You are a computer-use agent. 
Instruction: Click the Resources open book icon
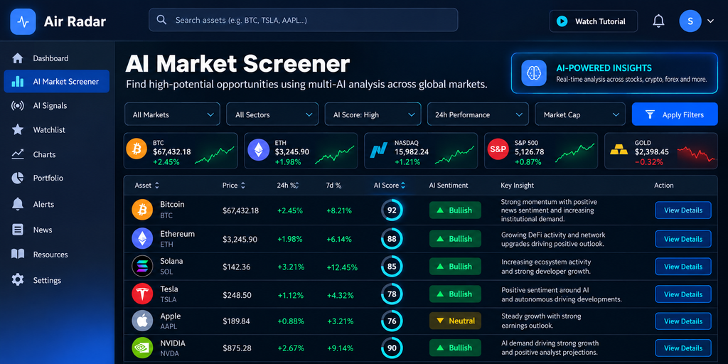[x=18, y=254]
